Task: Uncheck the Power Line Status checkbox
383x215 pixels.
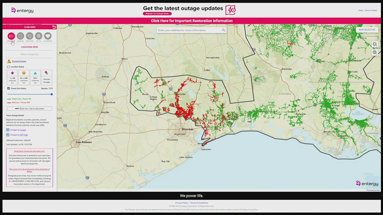Action: (x=8, y=88)
